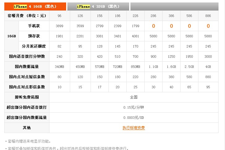The width and height of the screenshot is (225, 150).
Task: Click the 3899 phone price value
Action: (x=59, y=26)
